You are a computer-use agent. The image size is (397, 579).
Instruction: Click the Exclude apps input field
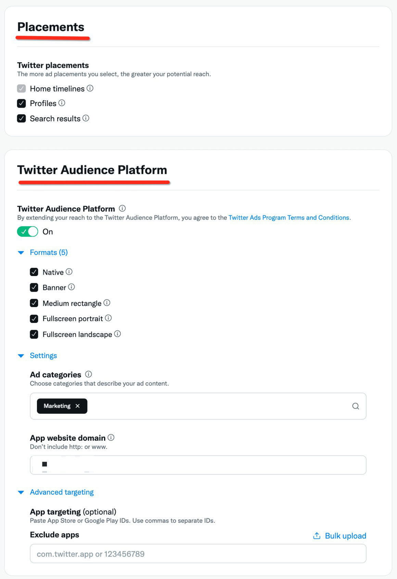(x=198, y=553)
